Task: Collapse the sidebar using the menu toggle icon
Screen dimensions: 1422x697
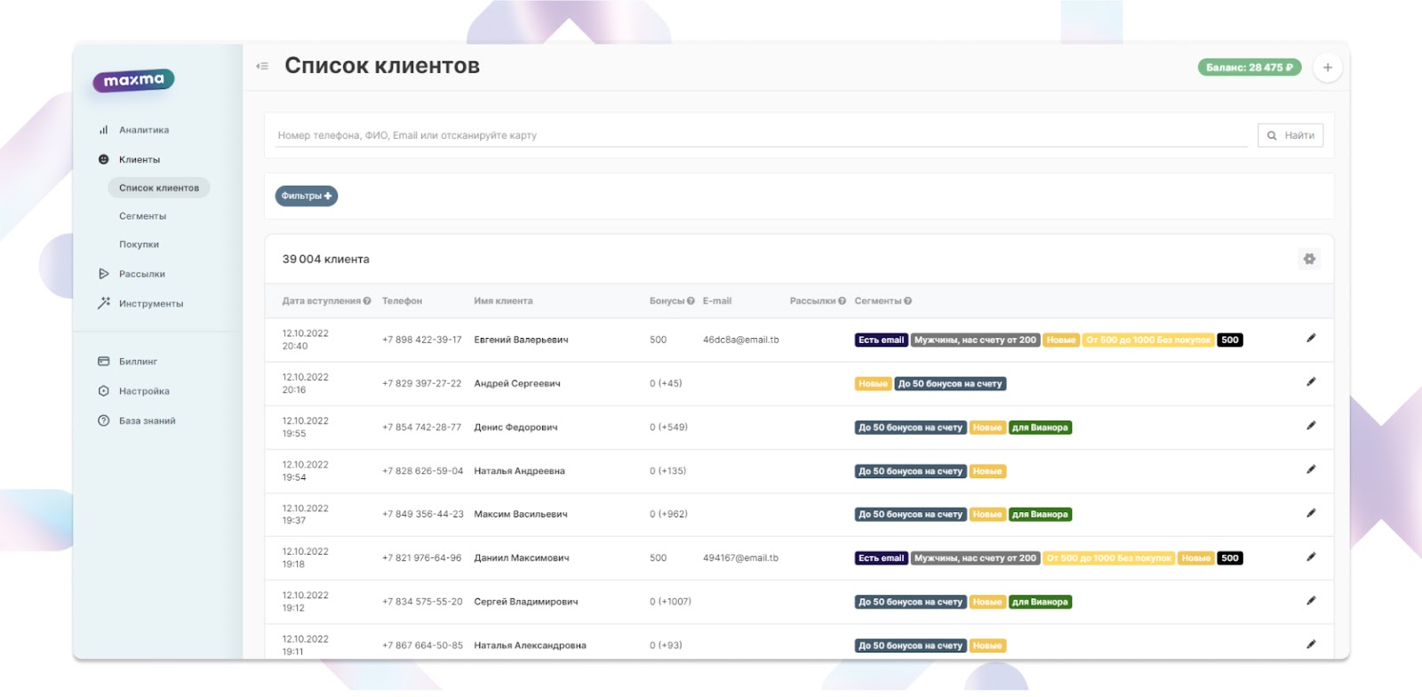Action: click(262, 67)
